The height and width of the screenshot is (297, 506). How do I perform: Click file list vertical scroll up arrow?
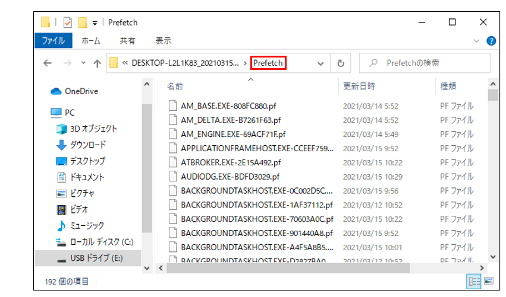pyautogui.click(x=493, y=84)
